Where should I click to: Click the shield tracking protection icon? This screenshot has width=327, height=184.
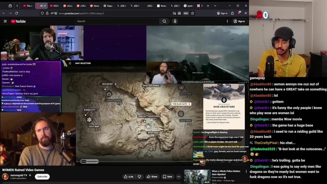pyautogui.click(x=42, y=13)
